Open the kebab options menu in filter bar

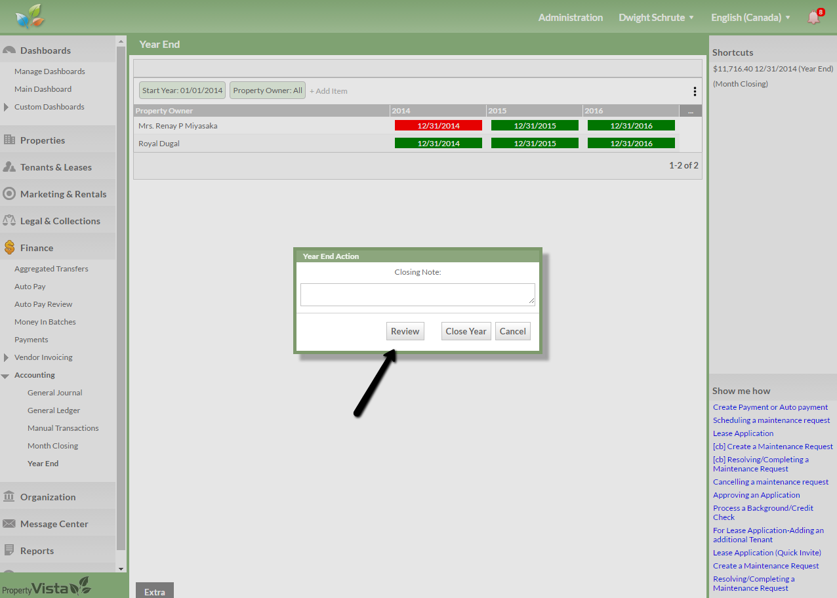(695, 91)
